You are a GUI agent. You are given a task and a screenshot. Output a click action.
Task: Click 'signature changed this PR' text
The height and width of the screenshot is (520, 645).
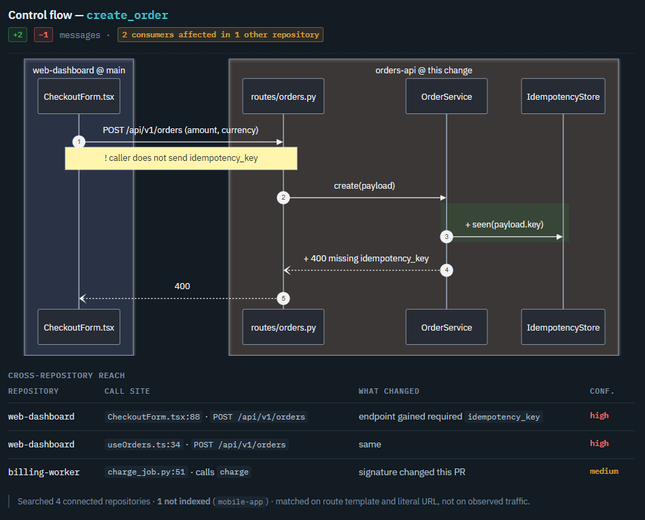click(412, 472)
